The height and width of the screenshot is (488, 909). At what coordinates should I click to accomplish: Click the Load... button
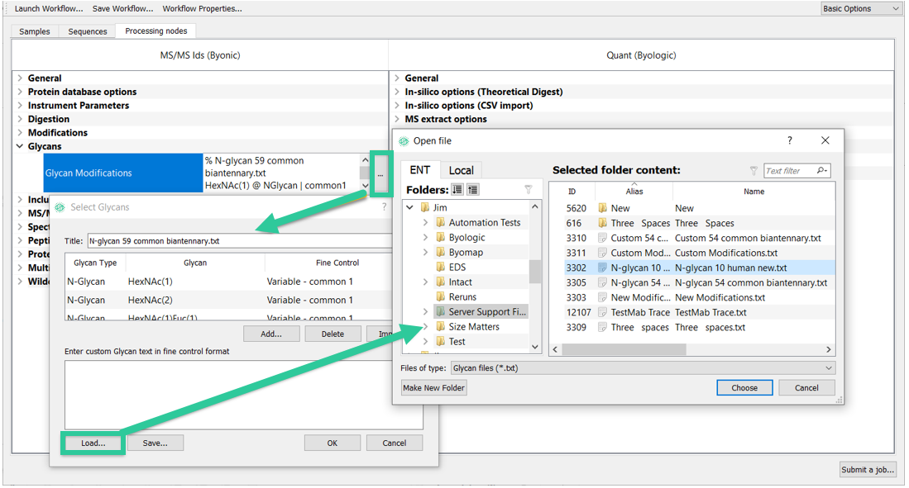(93, 443)
